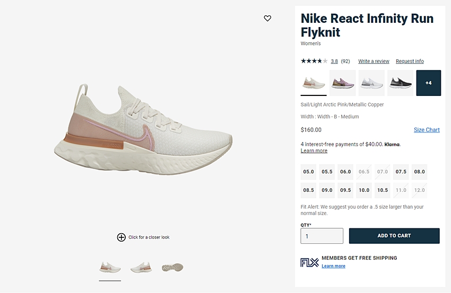Image resolution: width=451 pixels, height=293 pixels.
Task: Open the Size Chart link
Action: tap(427, 130)
